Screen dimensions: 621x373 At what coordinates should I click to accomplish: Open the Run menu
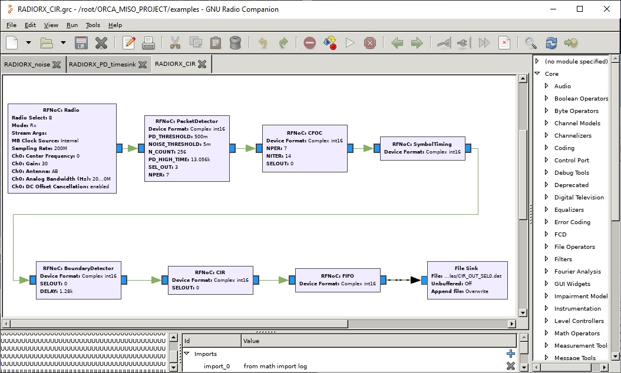[72, 25]
